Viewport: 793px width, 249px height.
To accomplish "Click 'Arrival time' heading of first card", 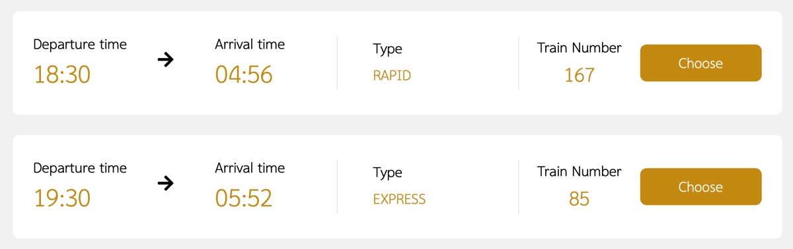I will [250, 45].
